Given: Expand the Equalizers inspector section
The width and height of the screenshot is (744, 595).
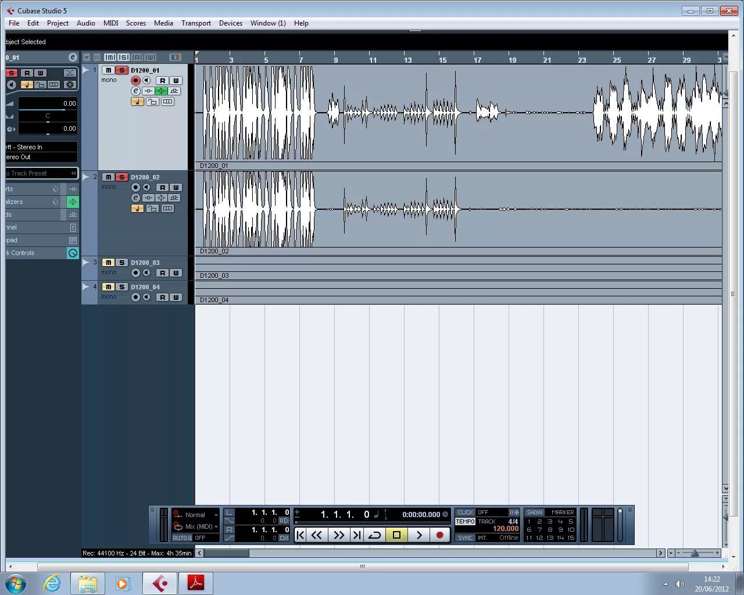Looking at the screenshot, I should (33, 202).
